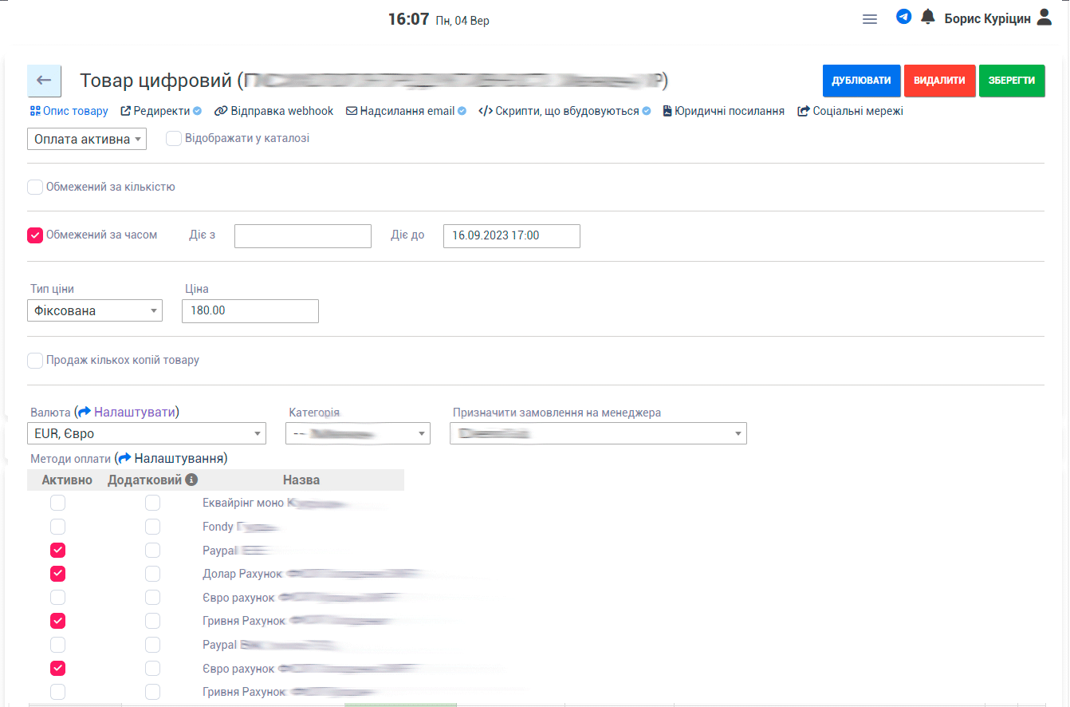Enable Продаж кількох копій товару checkbox
This screenshot has height=707, width=1070.
(35, 361)
